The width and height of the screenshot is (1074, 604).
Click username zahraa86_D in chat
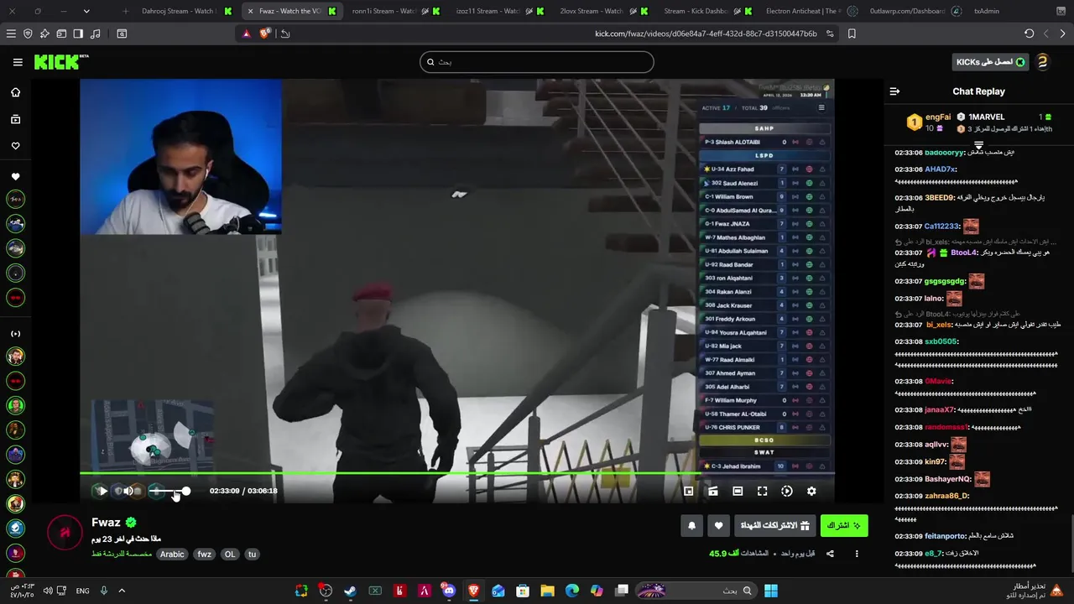coord(946,496)
